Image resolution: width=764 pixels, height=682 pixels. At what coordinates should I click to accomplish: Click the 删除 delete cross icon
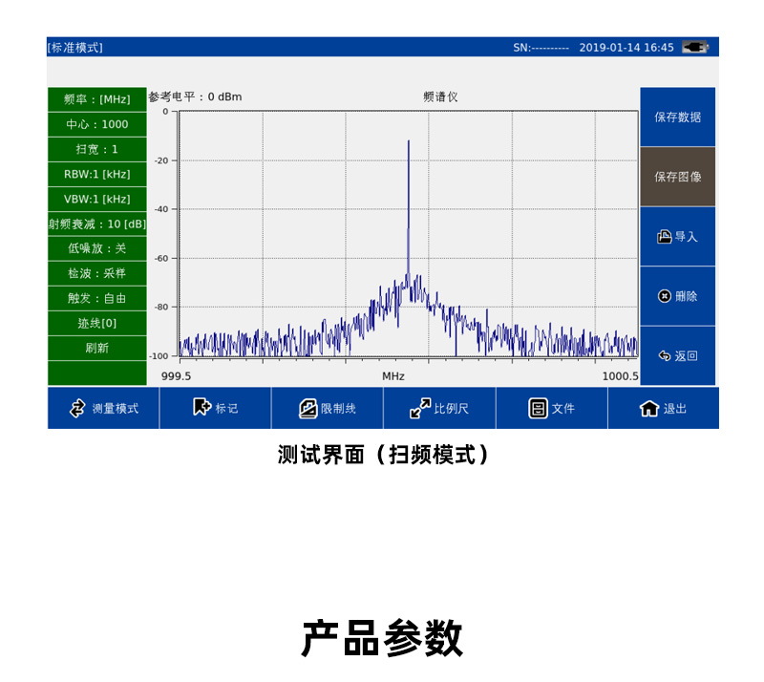coord(664,296)
